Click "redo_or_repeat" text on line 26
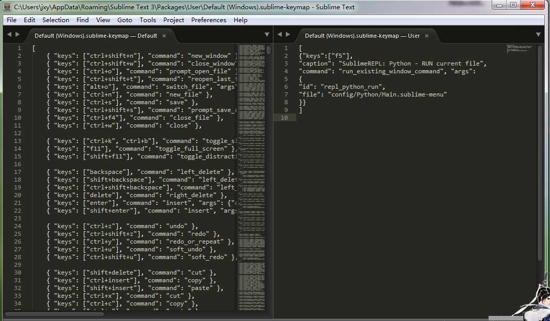This screenshot has height=321, width=550. pyautogui.click(x=195, y=242)
